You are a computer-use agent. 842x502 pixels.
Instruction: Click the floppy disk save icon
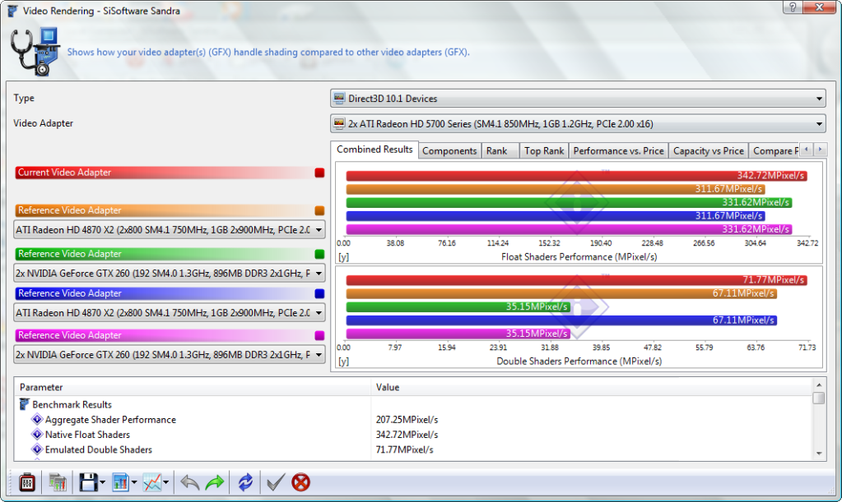click(88, 482)
